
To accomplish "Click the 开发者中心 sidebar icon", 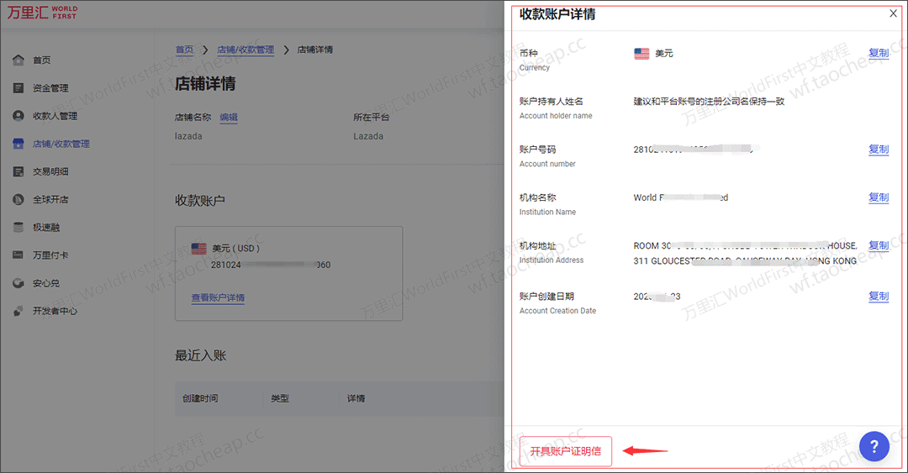I will [18, 311].
